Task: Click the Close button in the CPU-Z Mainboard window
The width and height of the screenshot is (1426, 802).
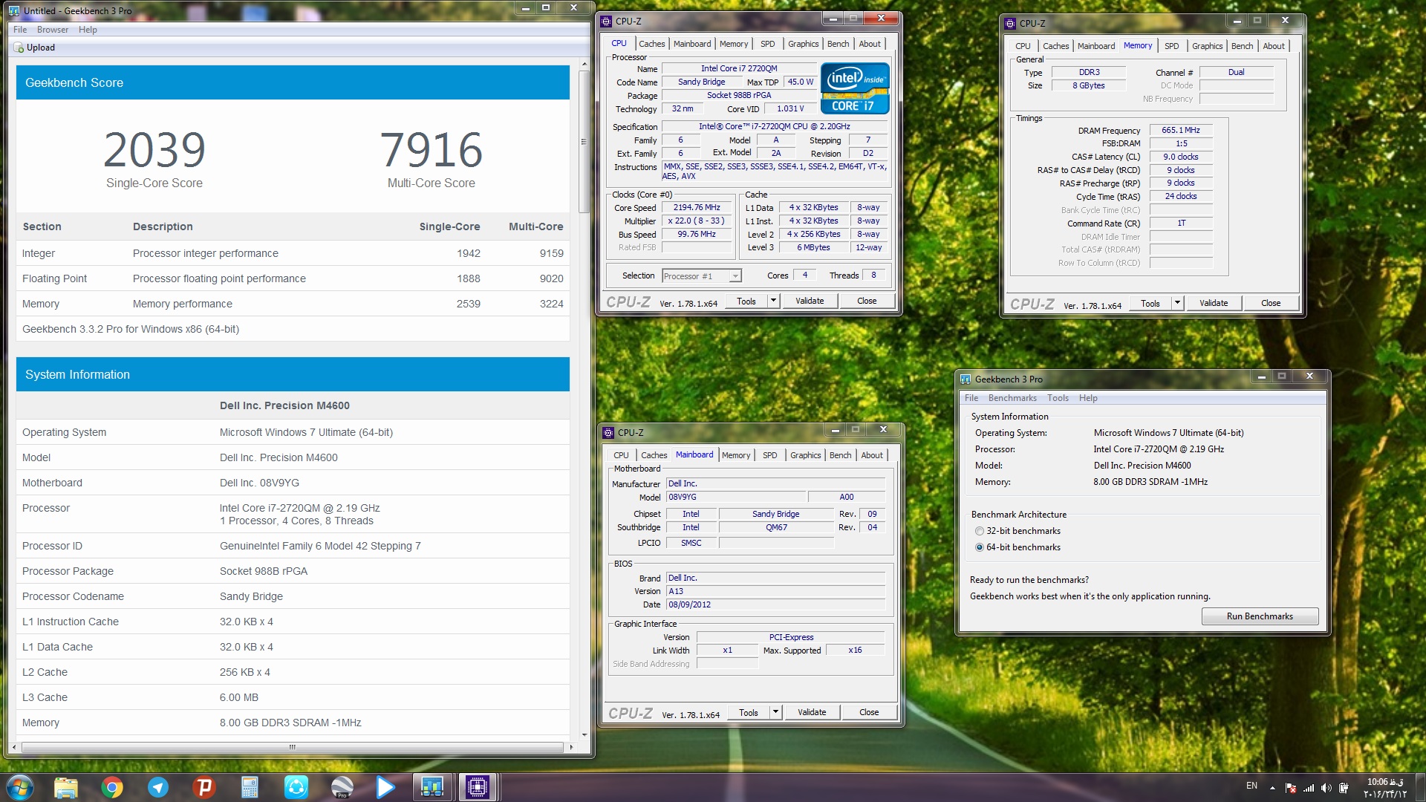Action: click(869, 712)
